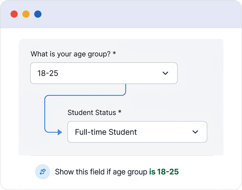Click the green "is 18-25" condition text
Screen dimensions: 242x190
[164, 172]
